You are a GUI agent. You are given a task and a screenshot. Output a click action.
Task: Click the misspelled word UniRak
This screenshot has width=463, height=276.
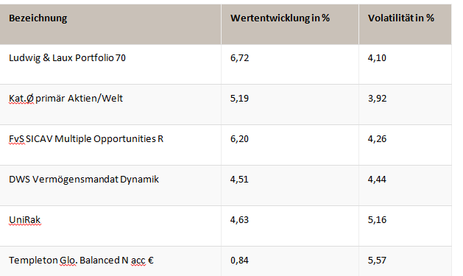tap(25, 220)
